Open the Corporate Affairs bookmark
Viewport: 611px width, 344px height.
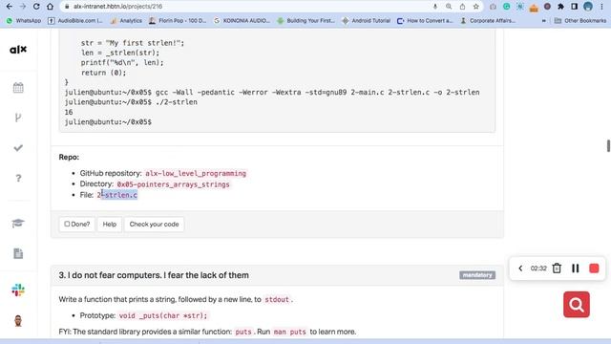click(x=488, y=21)
